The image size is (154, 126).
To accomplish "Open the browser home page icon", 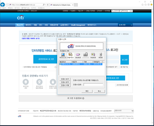I will [x=143, y=5].
